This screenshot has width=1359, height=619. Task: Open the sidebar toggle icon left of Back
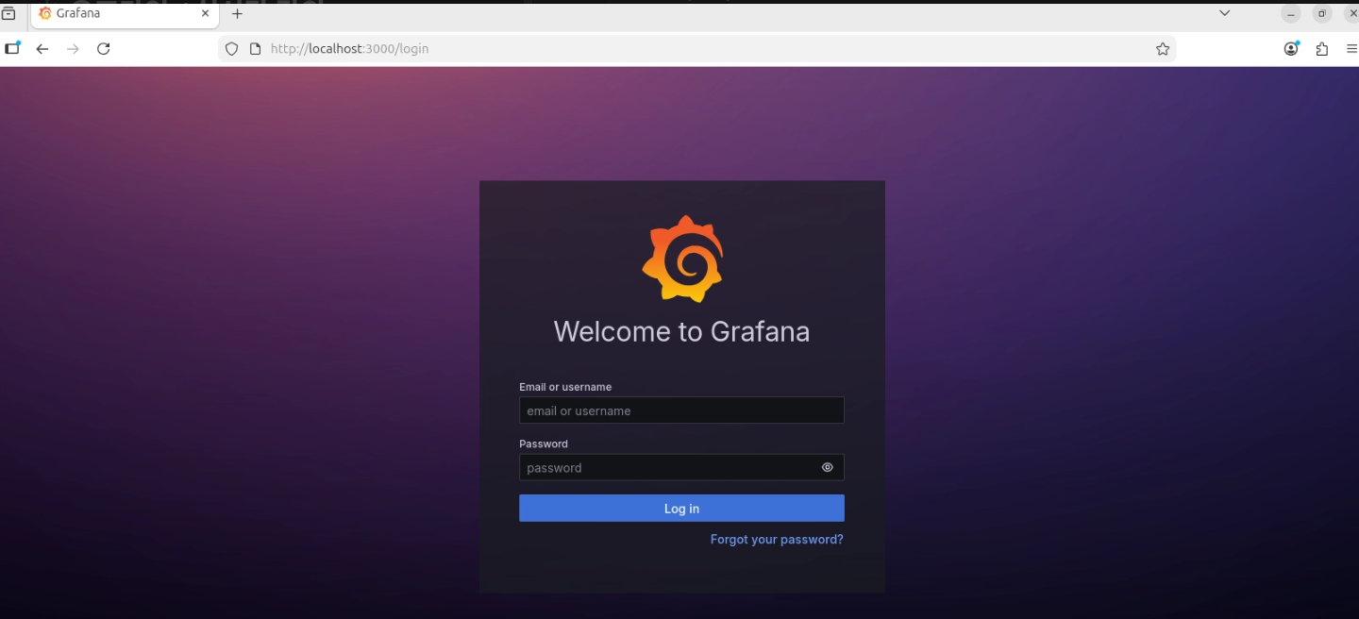click(x=12, y=49)
